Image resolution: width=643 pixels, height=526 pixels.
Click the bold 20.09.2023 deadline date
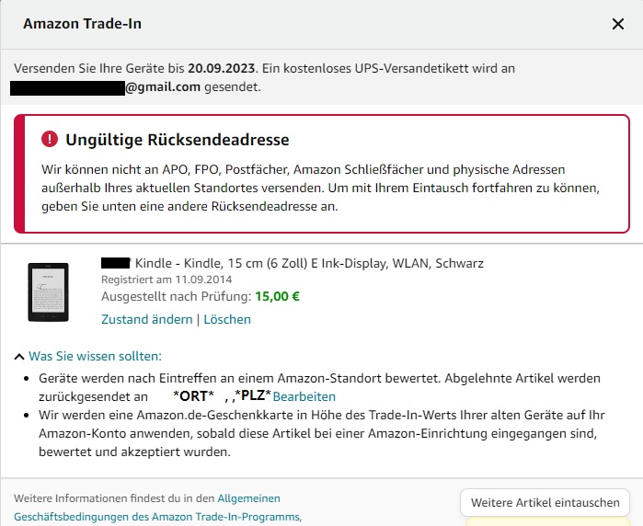pos(223,68)
